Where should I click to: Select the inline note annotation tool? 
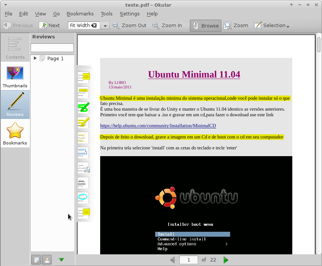click(84, 93)
